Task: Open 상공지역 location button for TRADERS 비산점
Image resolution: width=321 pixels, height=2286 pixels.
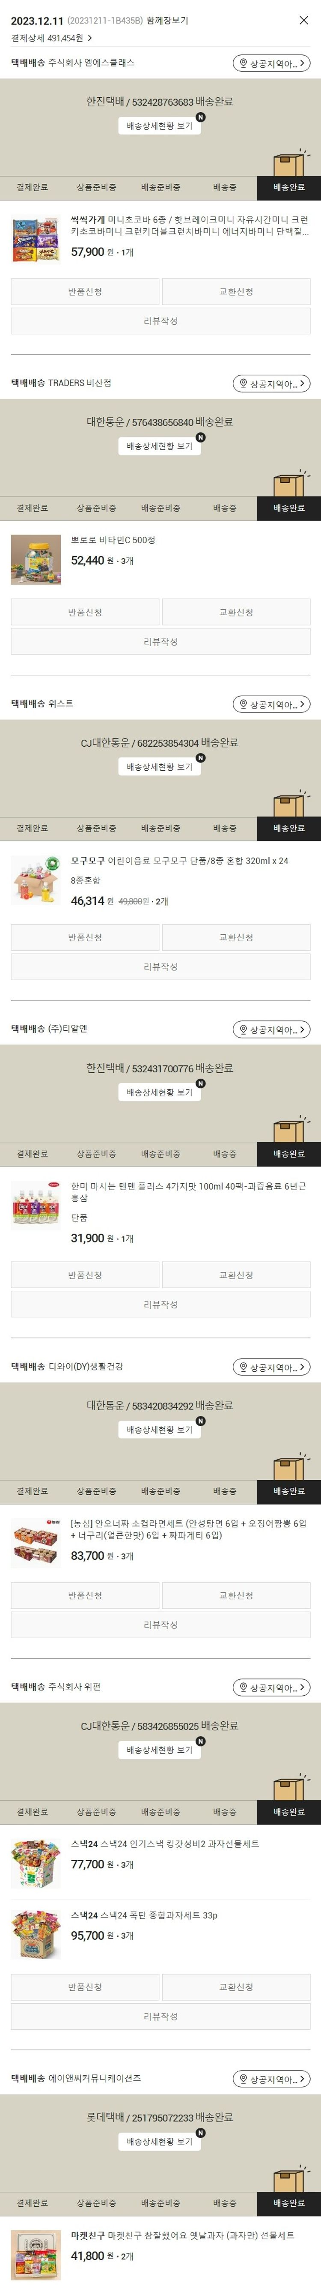Action: (271, 383)
